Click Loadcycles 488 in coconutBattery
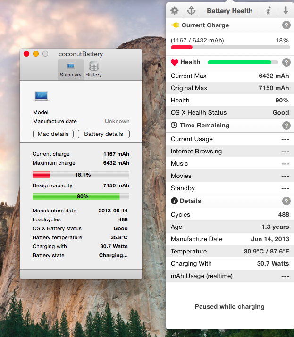Screen dimensions: 294x337 tap(80, 219)
